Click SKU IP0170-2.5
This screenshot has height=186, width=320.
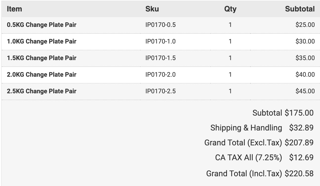coord(160,91)
